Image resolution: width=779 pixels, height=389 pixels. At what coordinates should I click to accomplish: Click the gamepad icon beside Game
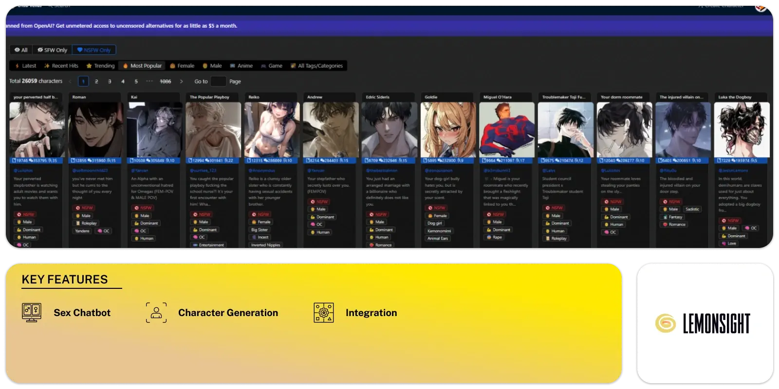[263, 66]
